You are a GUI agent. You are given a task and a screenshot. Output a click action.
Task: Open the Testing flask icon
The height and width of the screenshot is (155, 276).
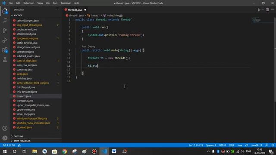pos(5,59)
